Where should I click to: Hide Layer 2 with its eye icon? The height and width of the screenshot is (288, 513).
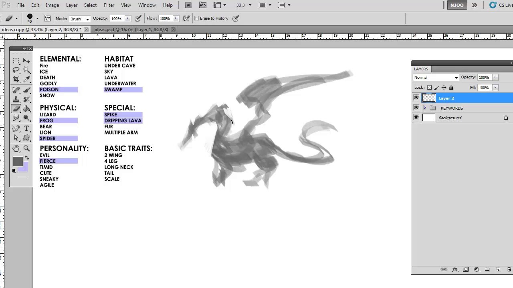click(416, 98)
